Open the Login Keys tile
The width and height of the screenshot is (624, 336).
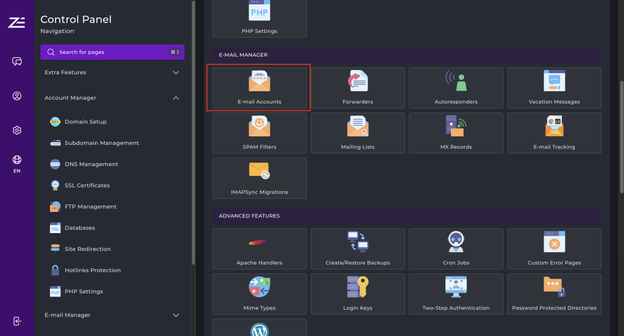[x=358, y=294]
